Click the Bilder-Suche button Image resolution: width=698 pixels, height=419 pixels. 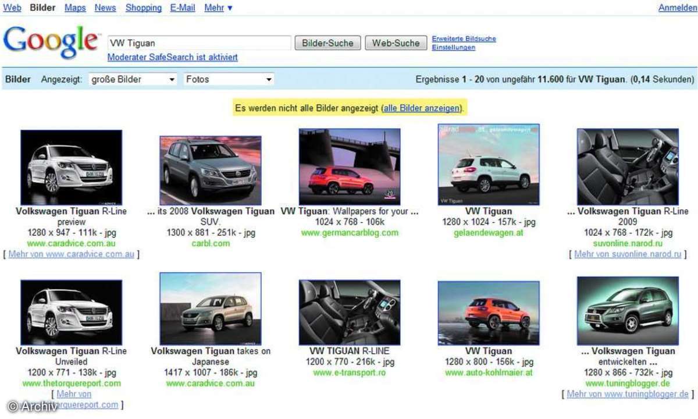pyautogui.click(x=328, y=43)
